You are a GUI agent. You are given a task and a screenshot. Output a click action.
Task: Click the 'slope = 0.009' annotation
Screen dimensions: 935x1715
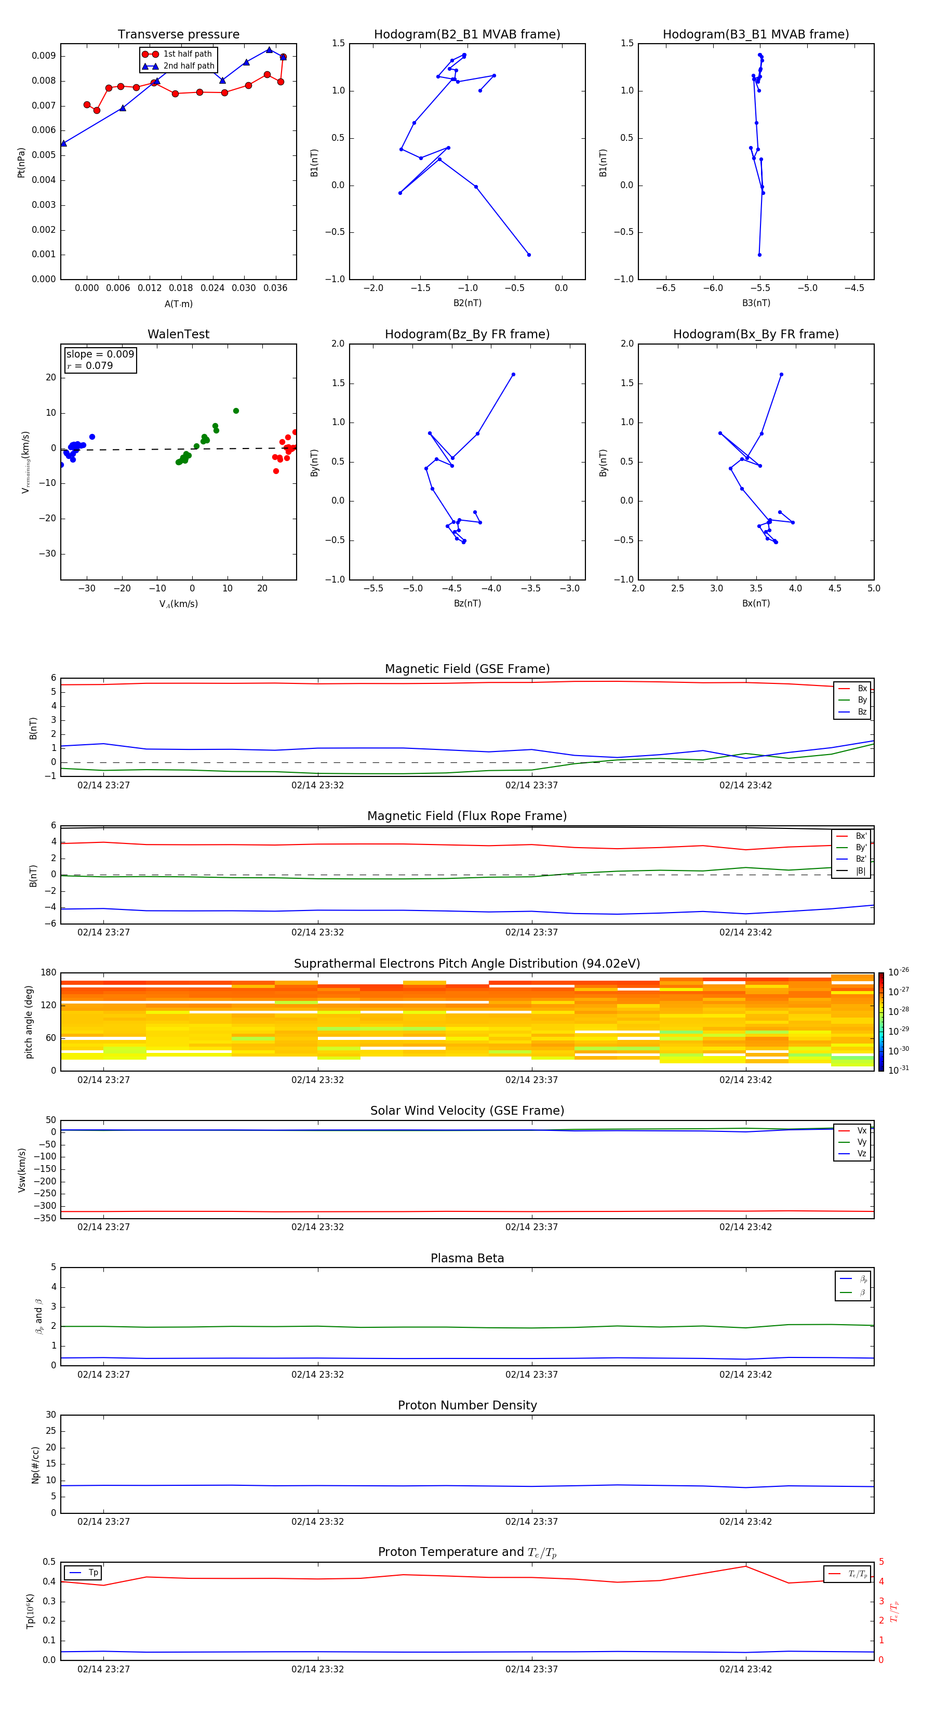[x=100, y=354]
